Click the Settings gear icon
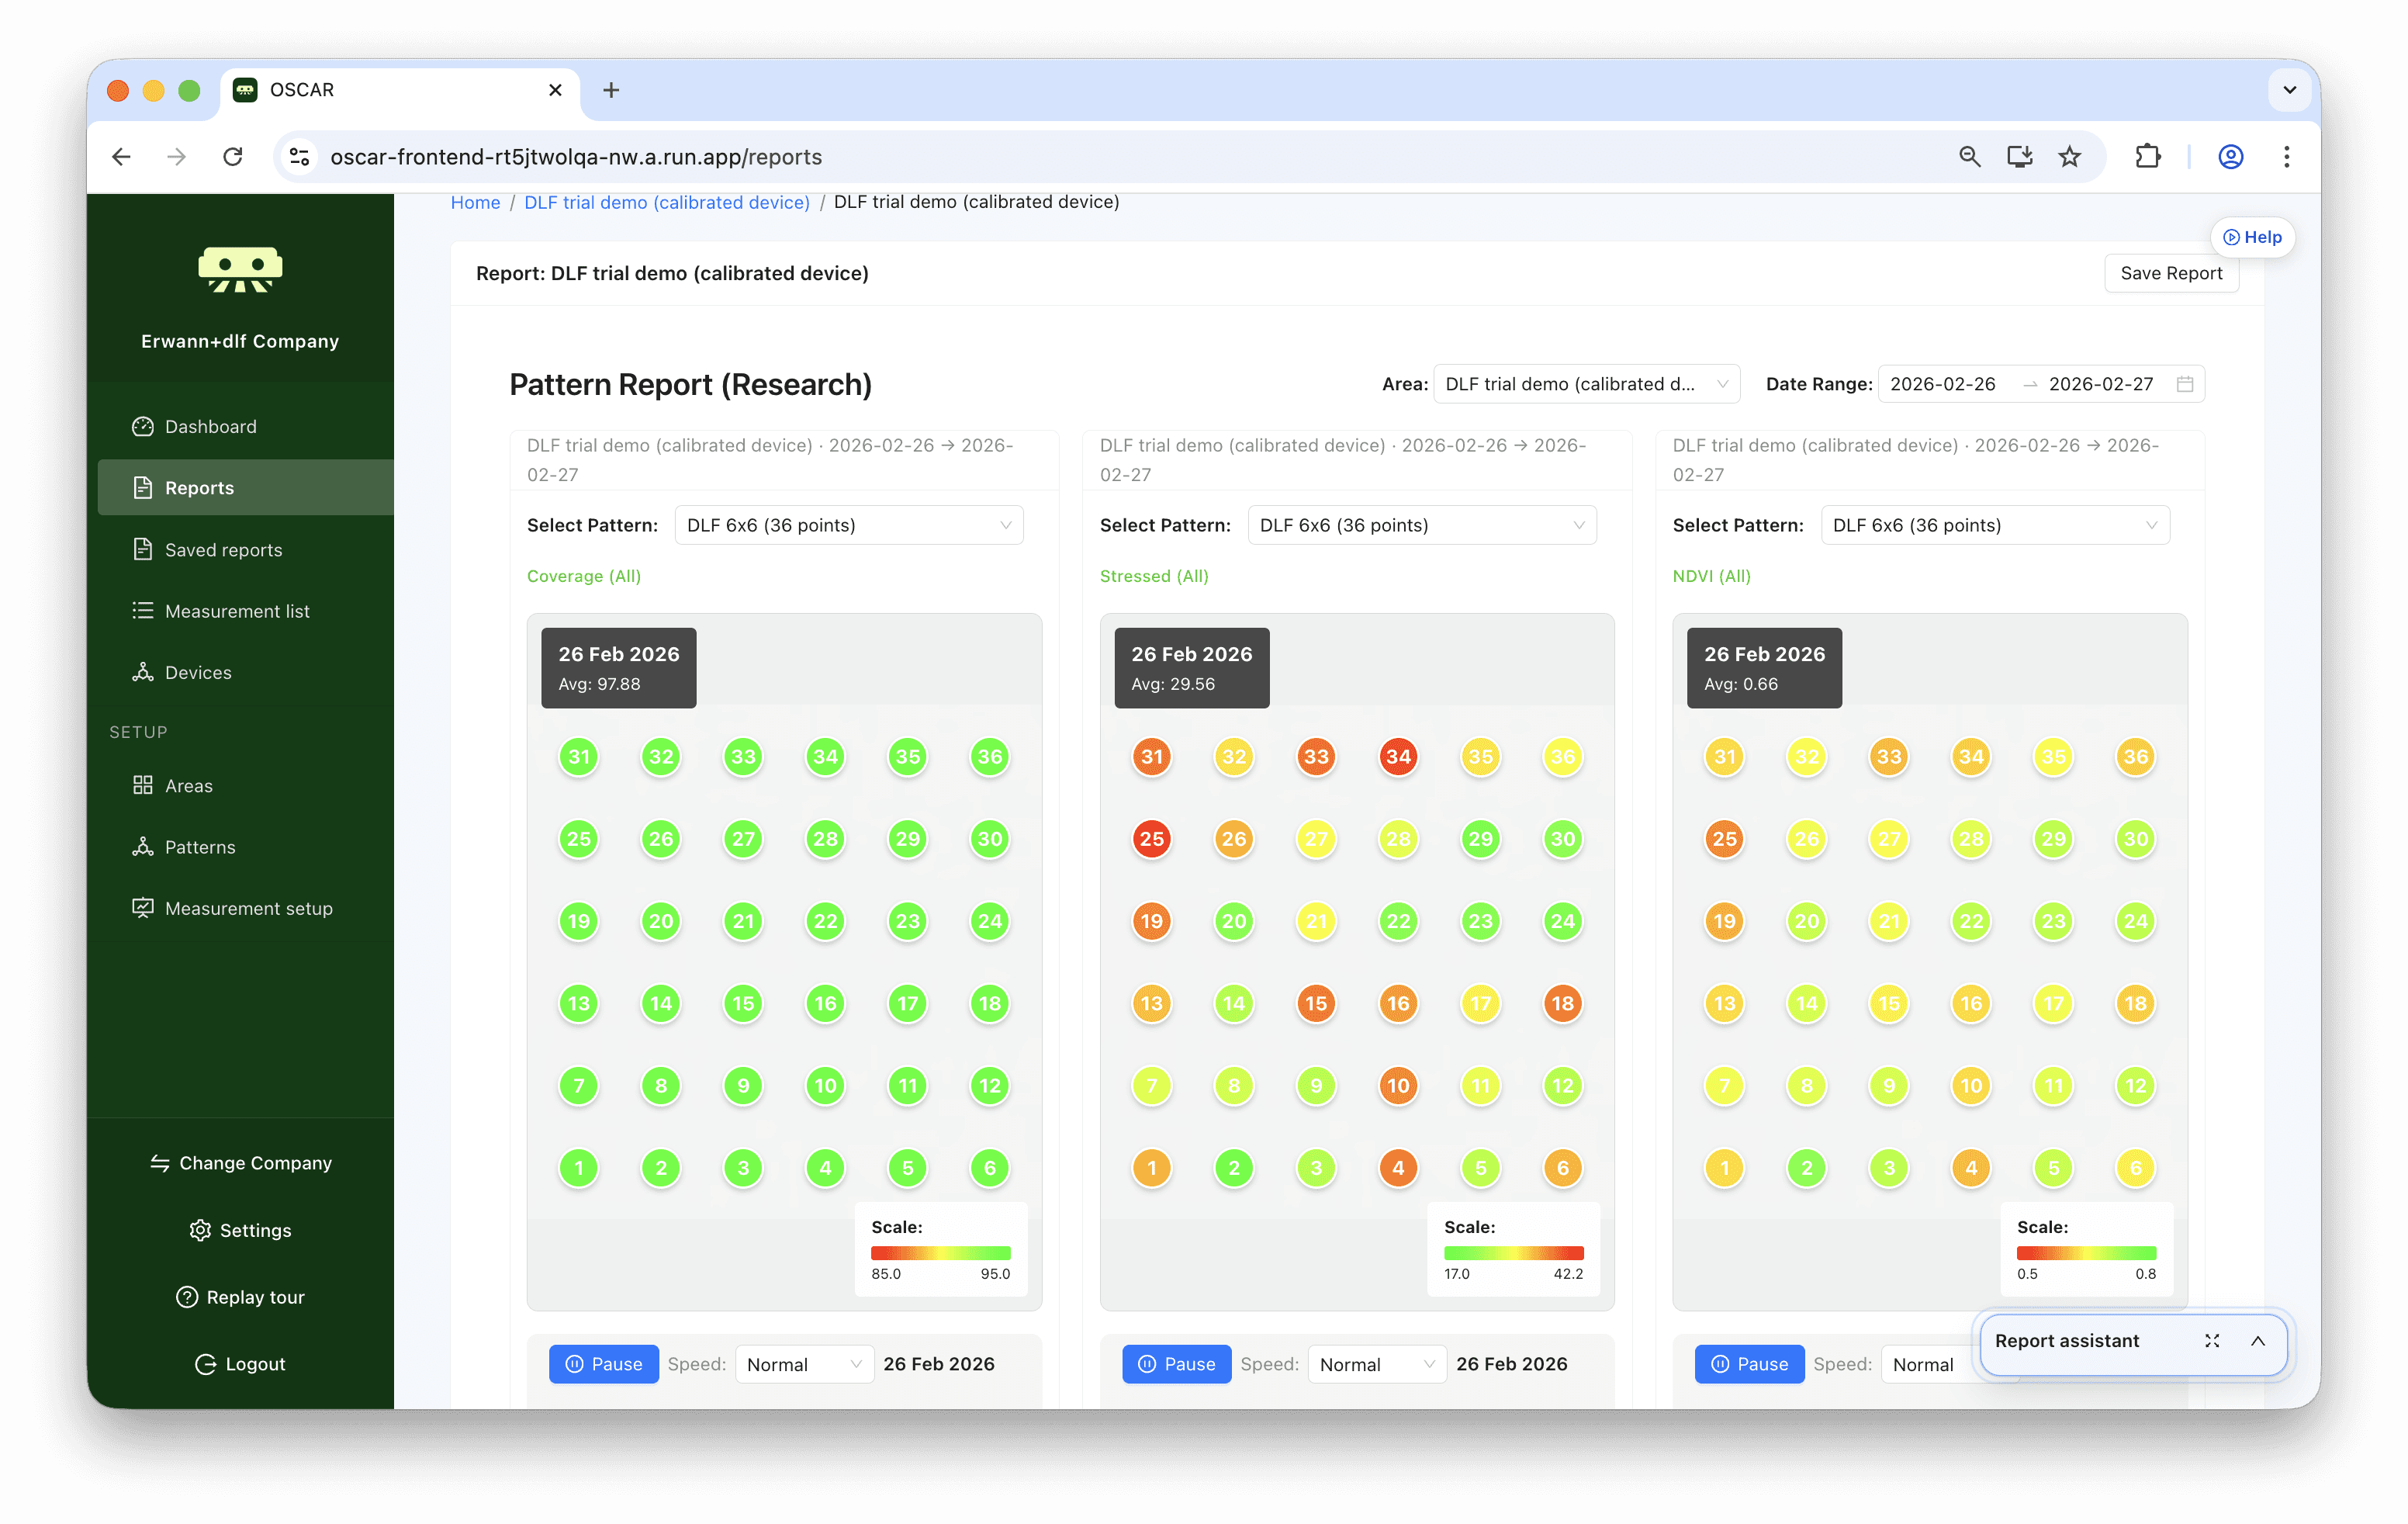The image size is (2408, 1524). [x=200, y=1230]
